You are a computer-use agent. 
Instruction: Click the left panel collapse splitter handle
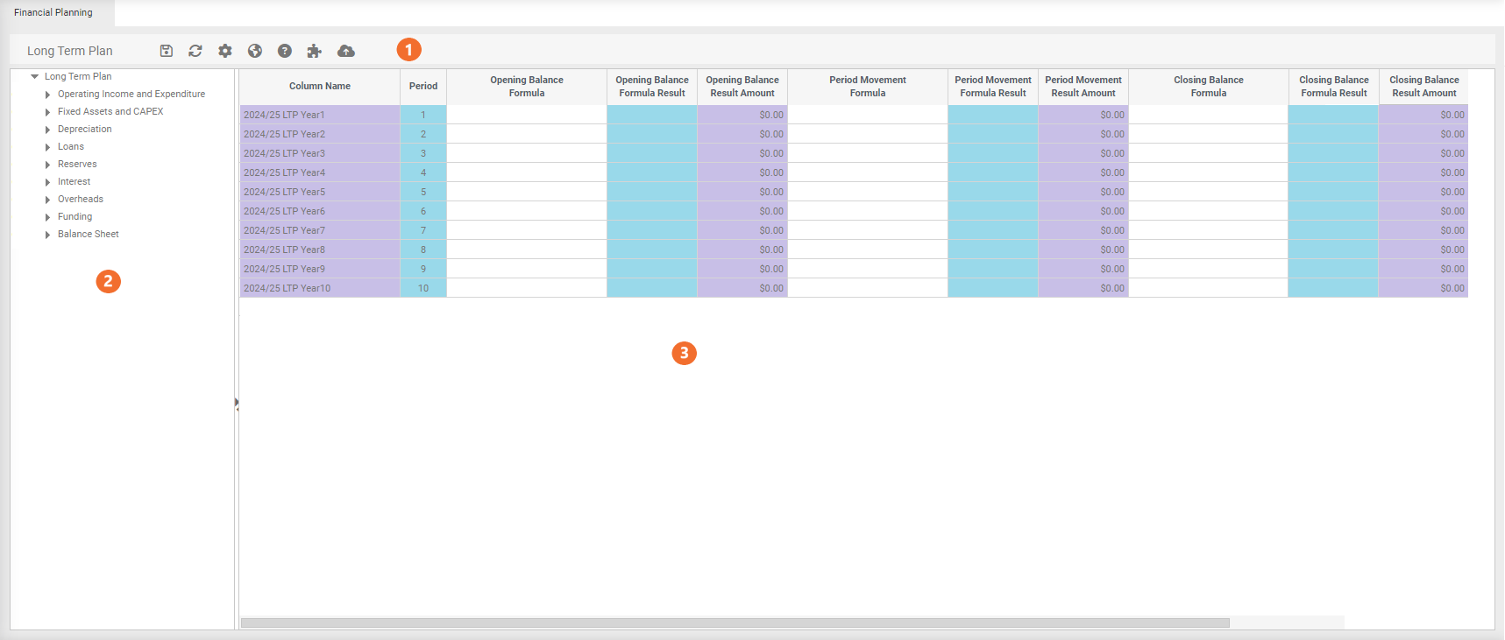237,404
